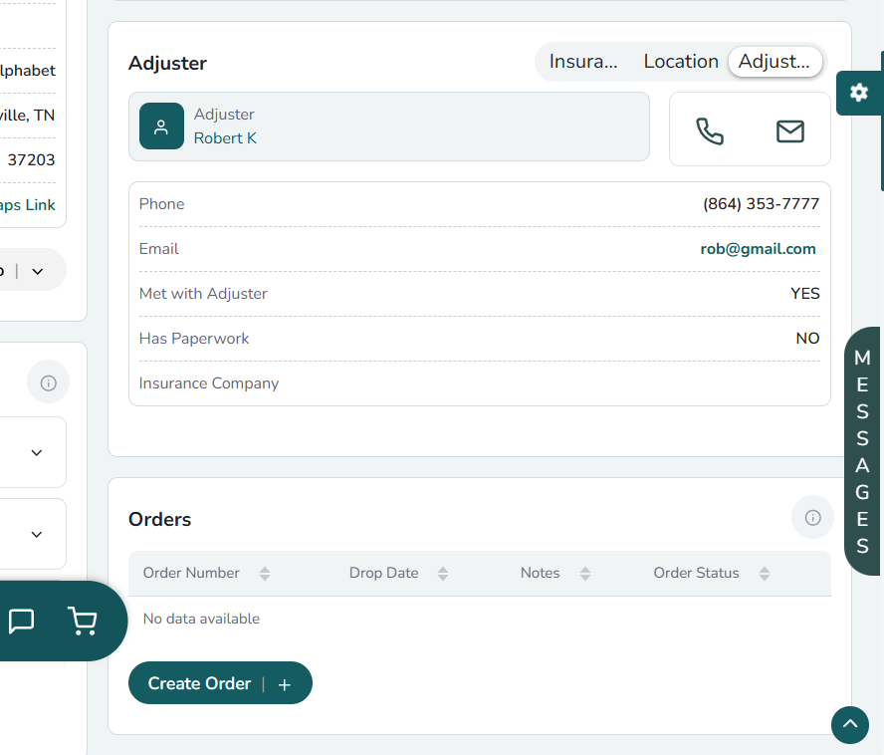Select the Adjuster tab
884x755 pixels.
pyautogui.click(x=774, y=62)
